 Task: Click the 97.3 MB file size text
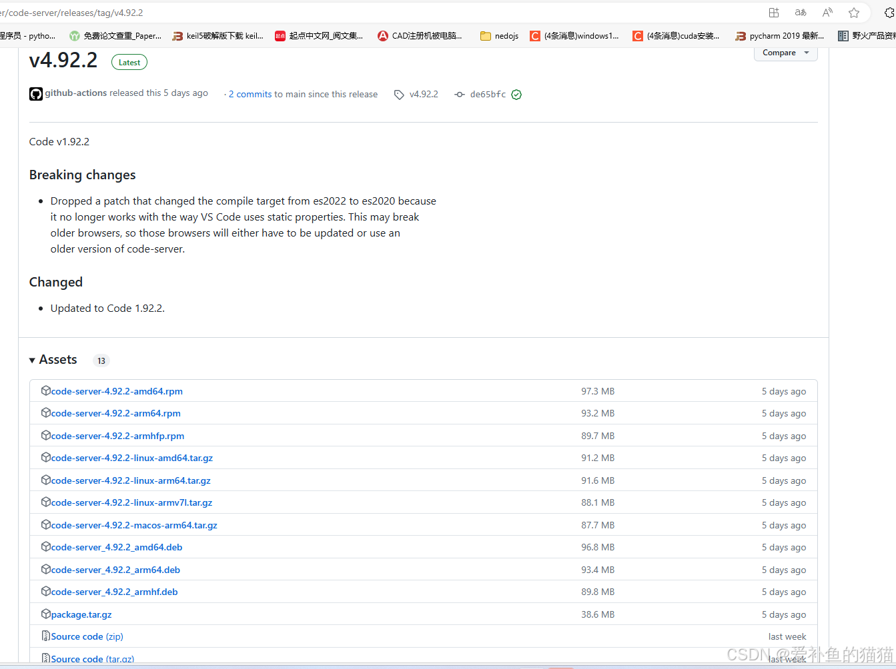(598, 391)
